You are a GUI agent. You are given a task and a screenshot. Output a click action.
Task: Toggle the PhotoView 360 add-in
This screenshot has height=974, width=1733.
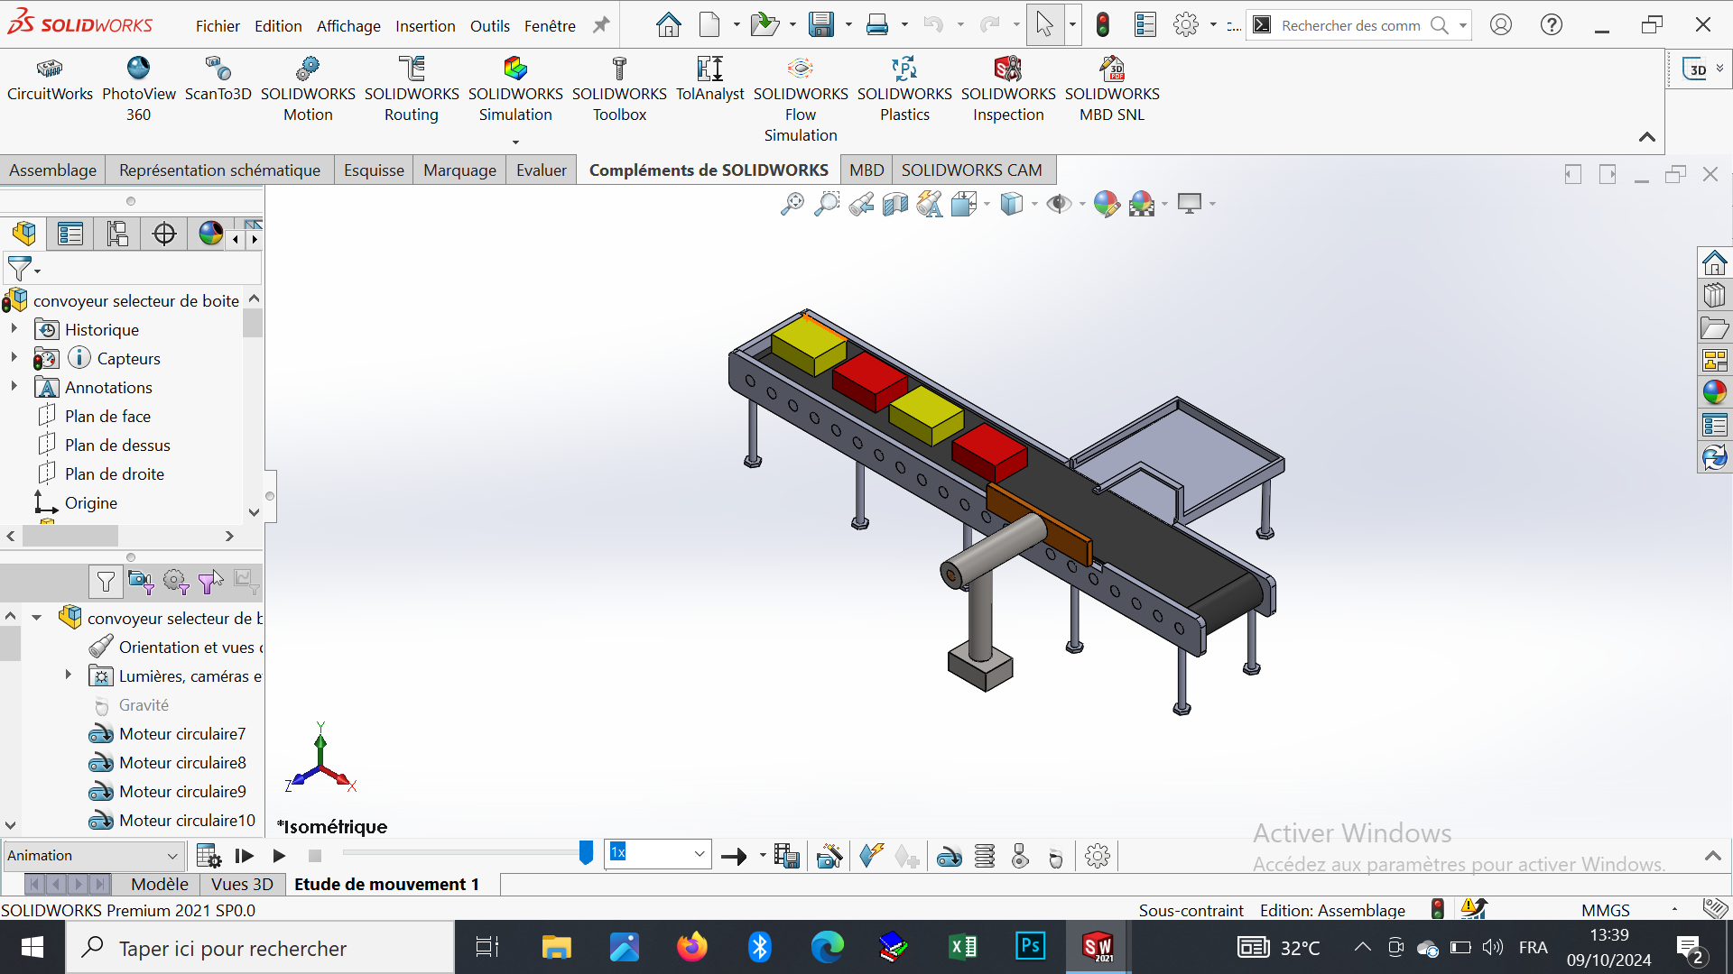(138, 90)
